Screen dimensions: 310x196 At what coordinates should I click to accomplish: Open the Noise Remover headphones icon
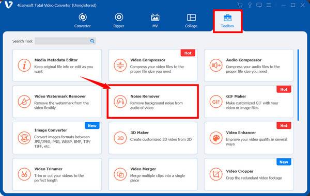(x=120, y=102)
